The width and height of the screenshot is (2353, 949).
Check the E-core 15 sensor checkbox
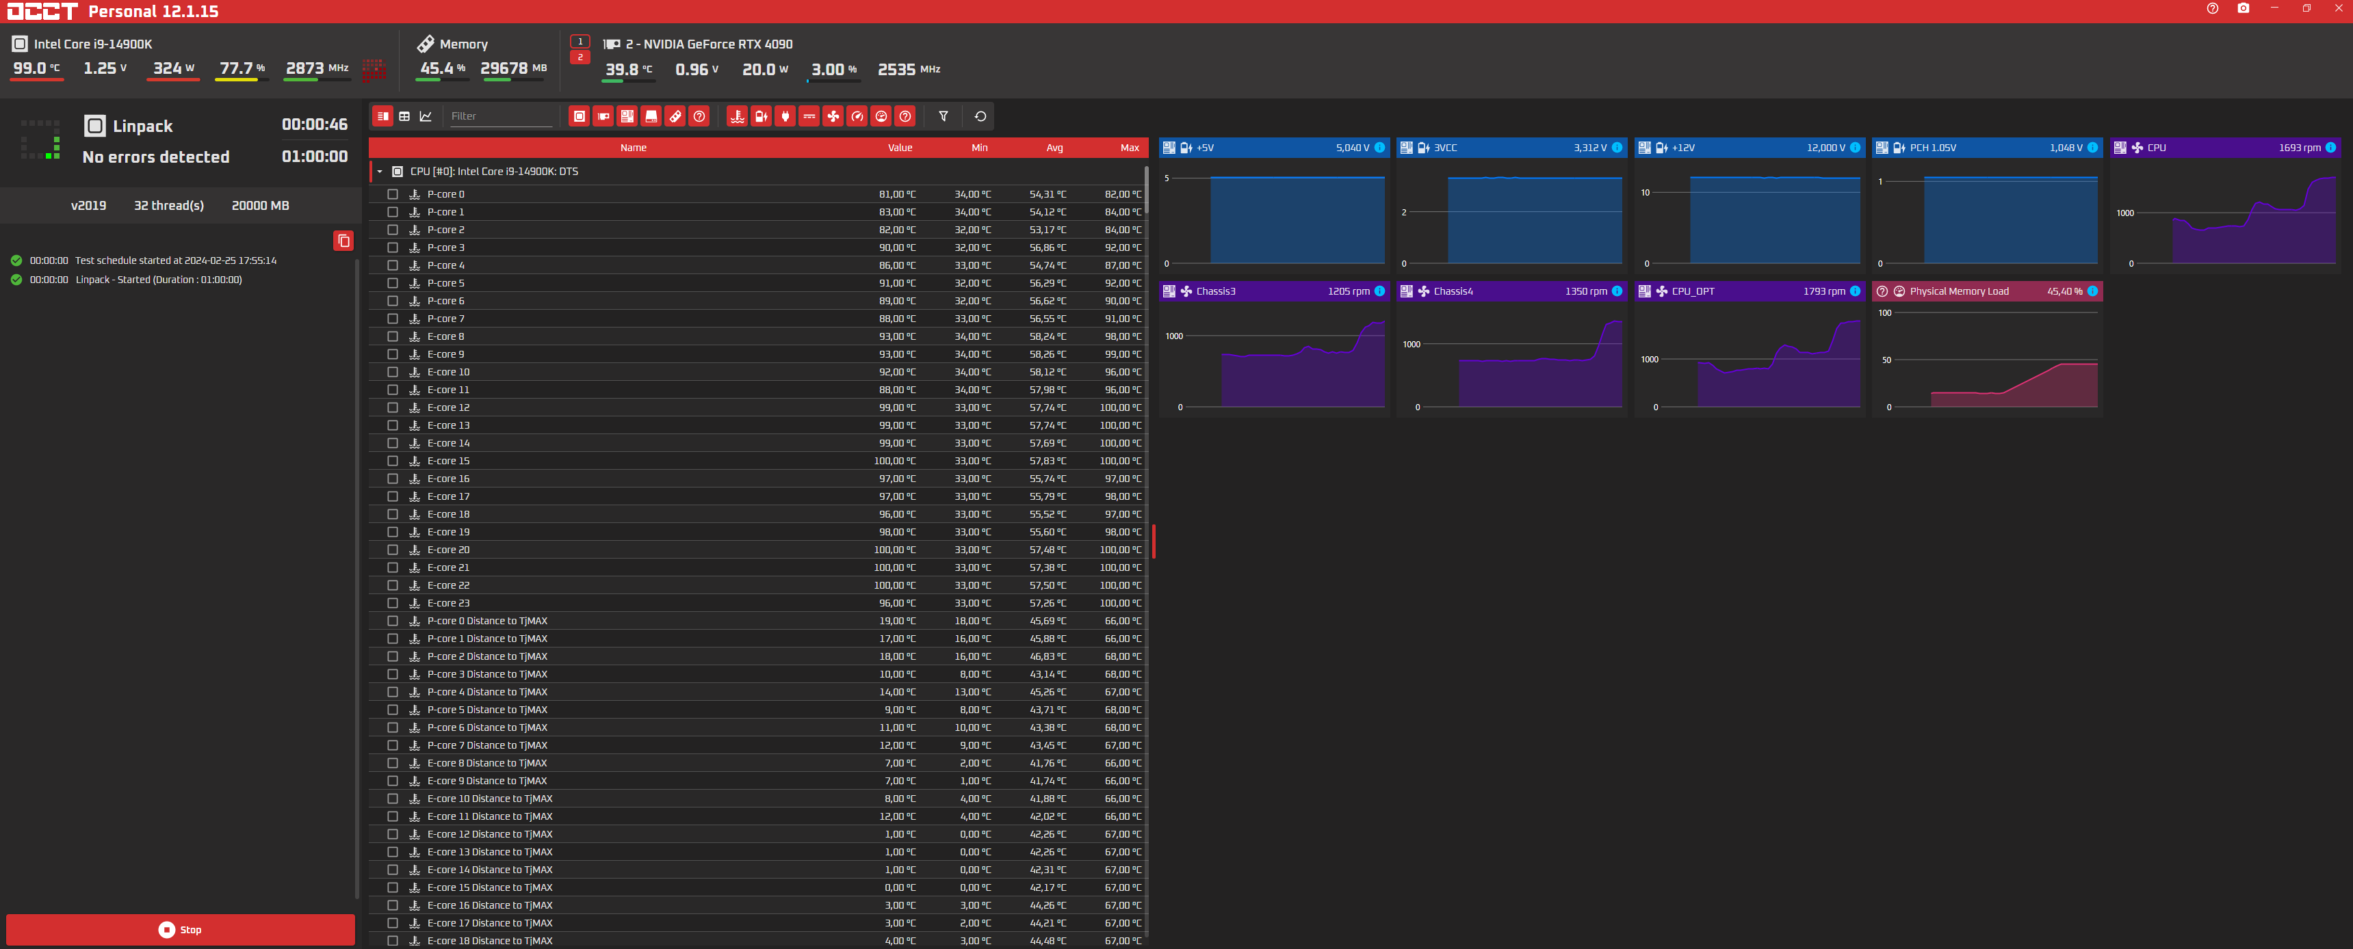pyautogui.click(x=393, y=461)
